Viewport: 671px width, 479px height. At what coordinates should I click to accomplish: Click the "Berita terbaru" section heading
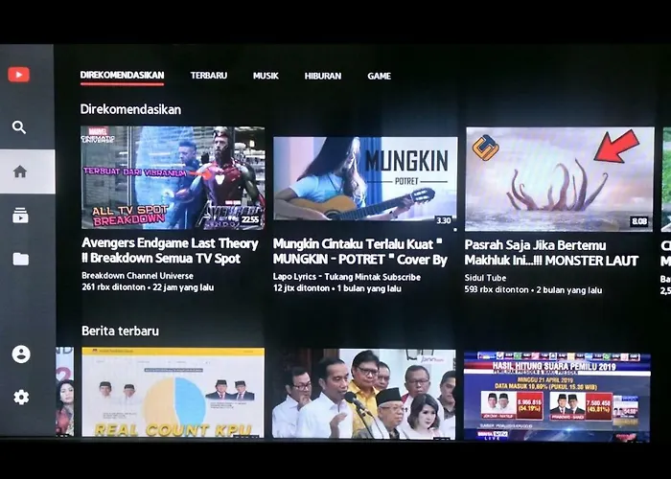[x=120, y=331]
